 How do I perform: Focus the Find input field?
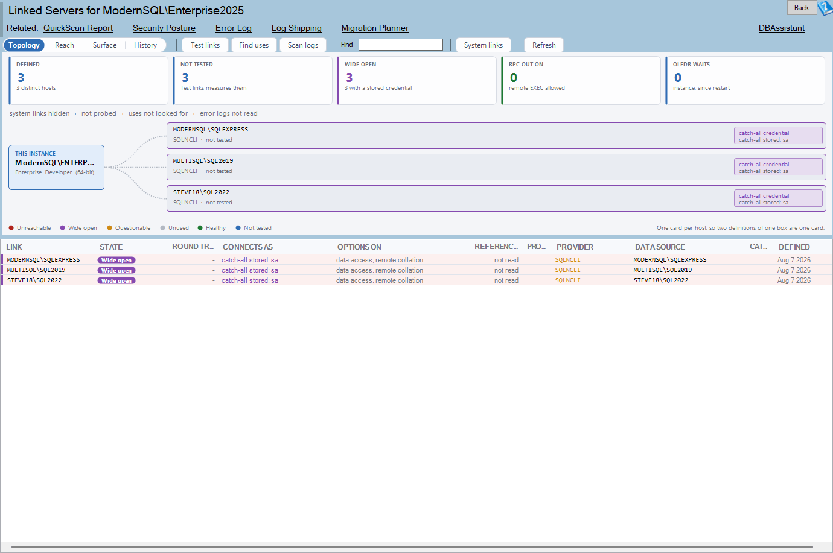coord(401,45)
